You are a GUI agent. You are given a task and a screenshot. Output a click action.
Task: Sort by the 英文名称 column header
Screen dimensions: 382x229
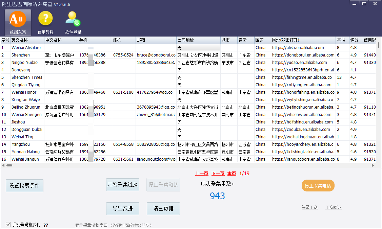[x=27, y=40]
